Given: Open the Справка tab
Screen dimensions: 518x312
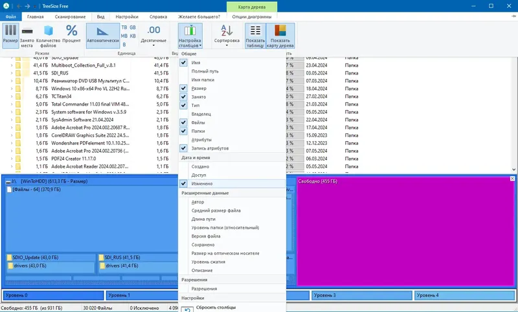Looking at the screenshot, I should pos(158,17).
